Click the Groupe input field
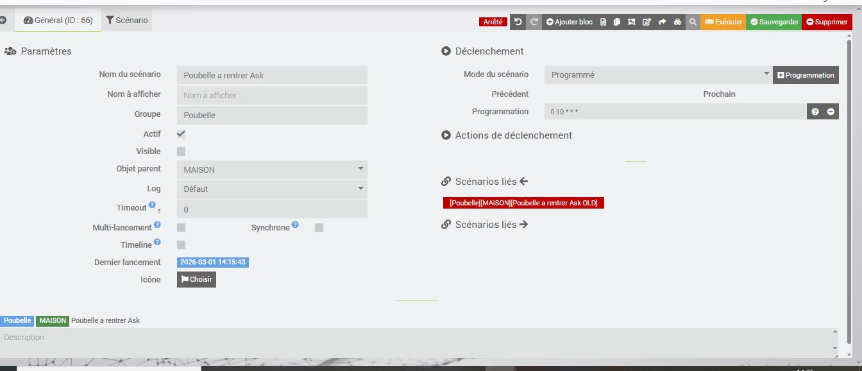The height and width of the screenshot is (371, 862). 272,115
